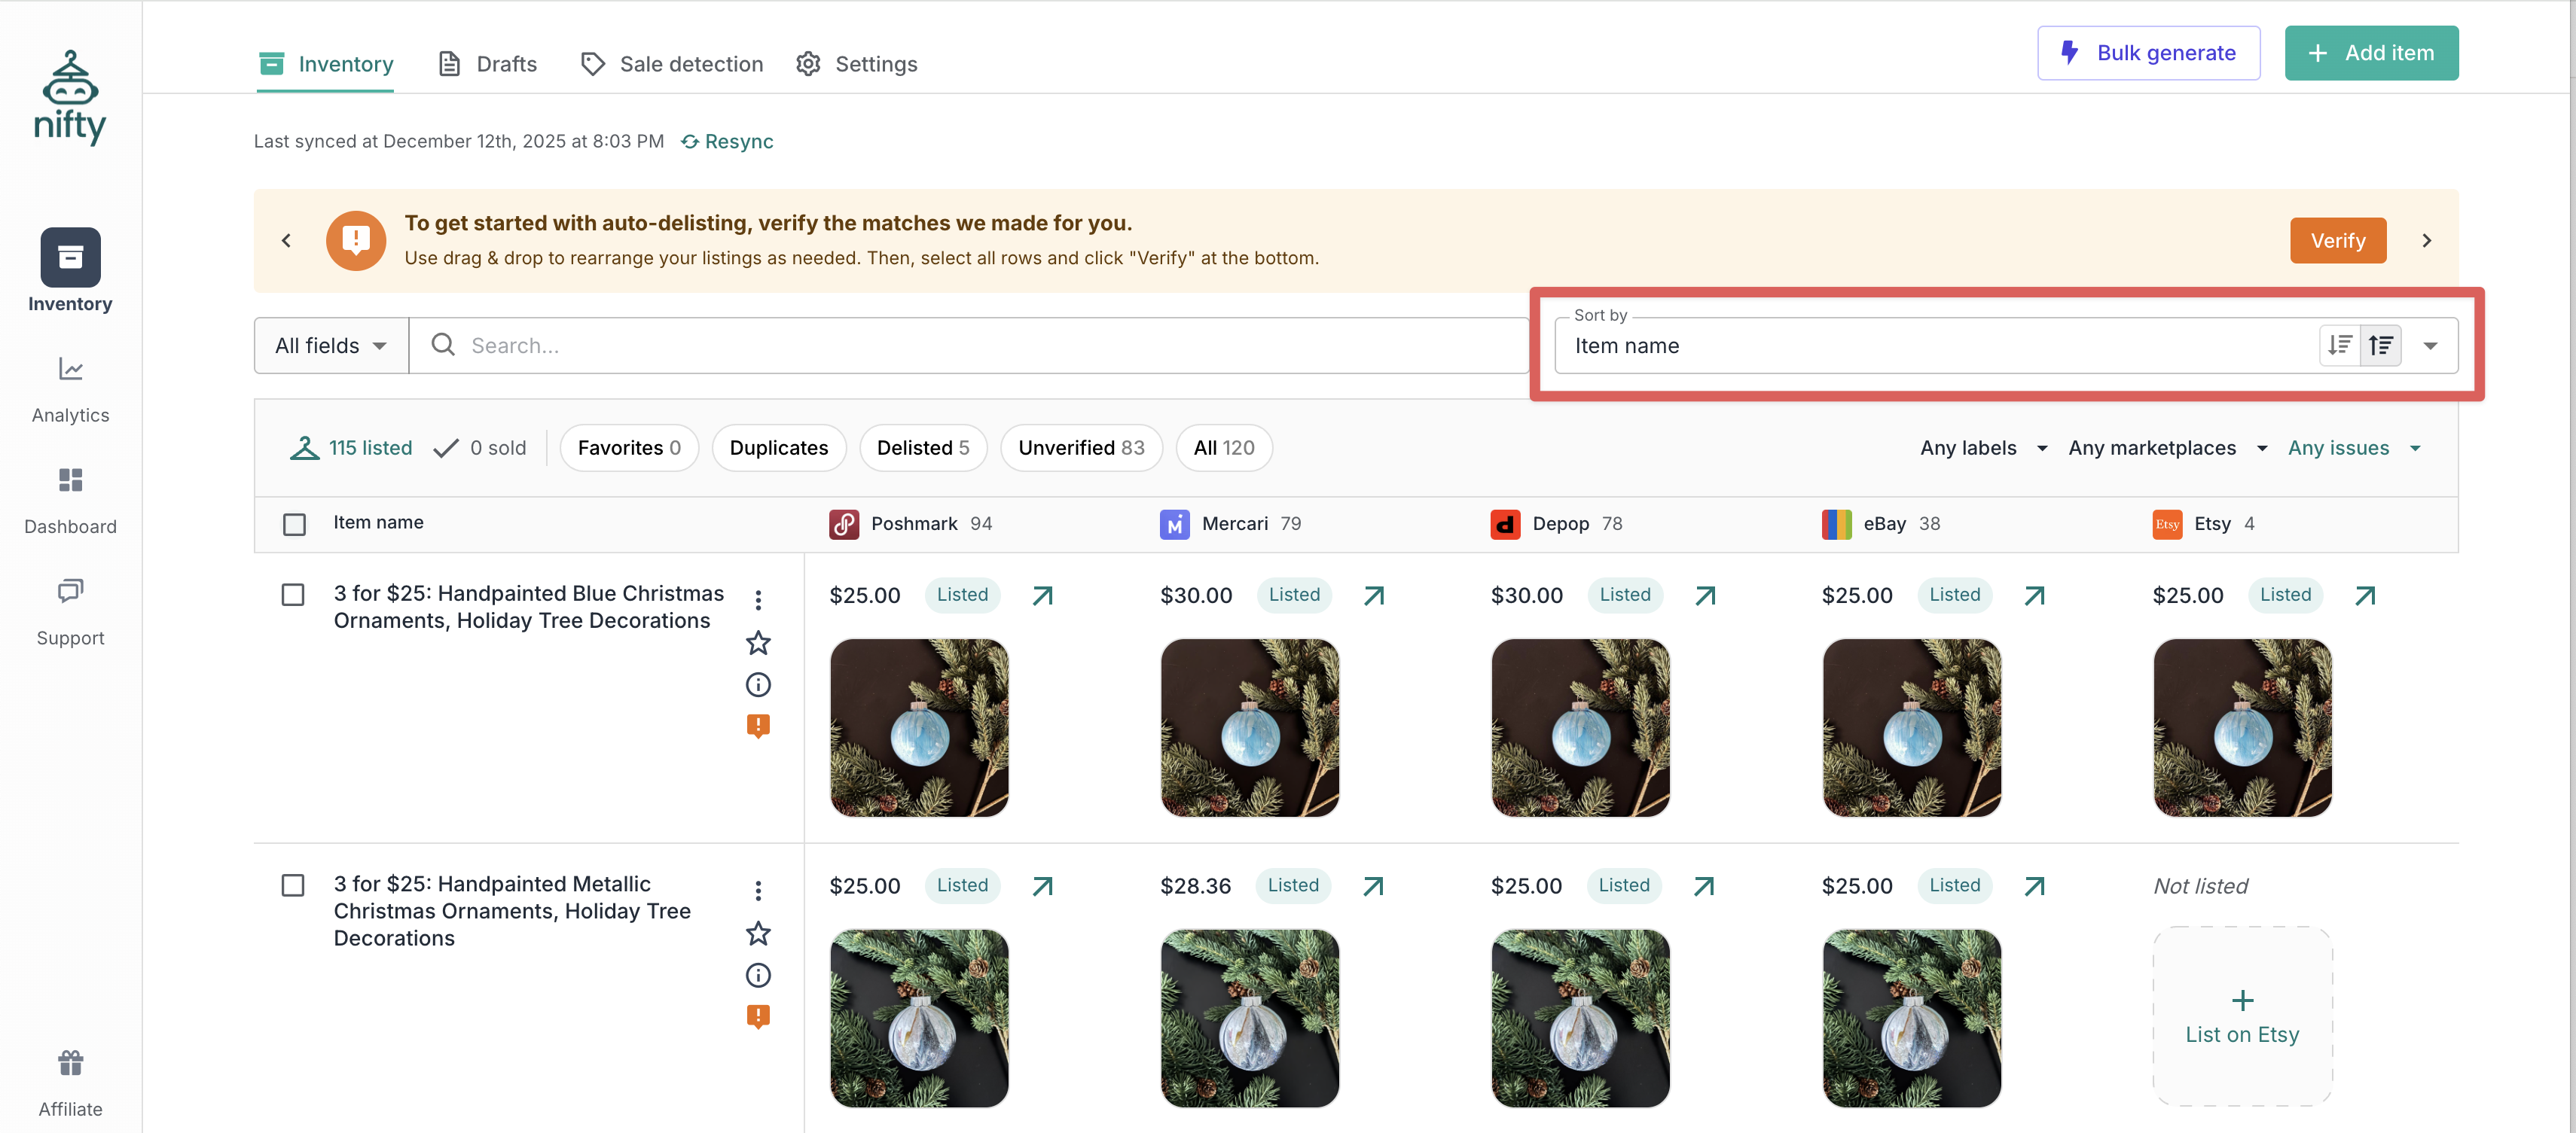Favorite the Blue Christmas Ornaments item star
2576x1133 pixels.
click(x=758, y=642)
